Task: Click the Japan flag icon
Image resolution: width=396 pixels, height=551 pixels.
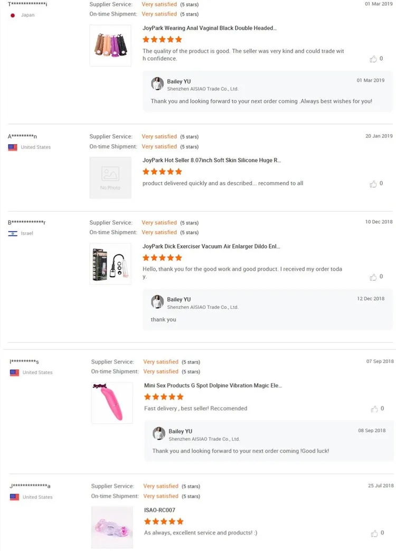Action: click(13, 15)
